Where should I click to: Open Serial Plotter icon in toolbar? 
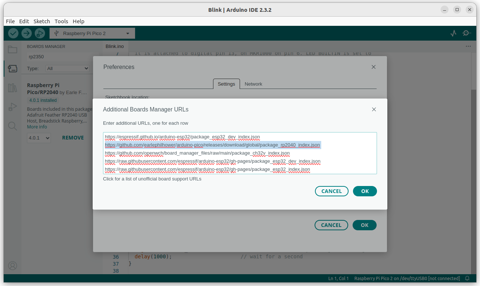(x=454, y=33)
